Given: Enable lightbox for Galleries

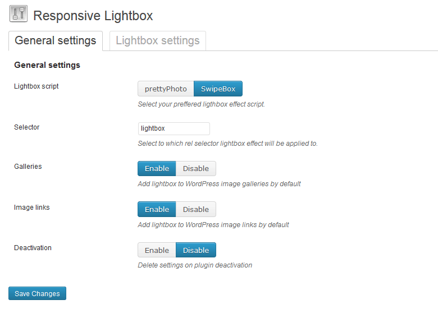Looking at the screenshot, I should [157, 168].
